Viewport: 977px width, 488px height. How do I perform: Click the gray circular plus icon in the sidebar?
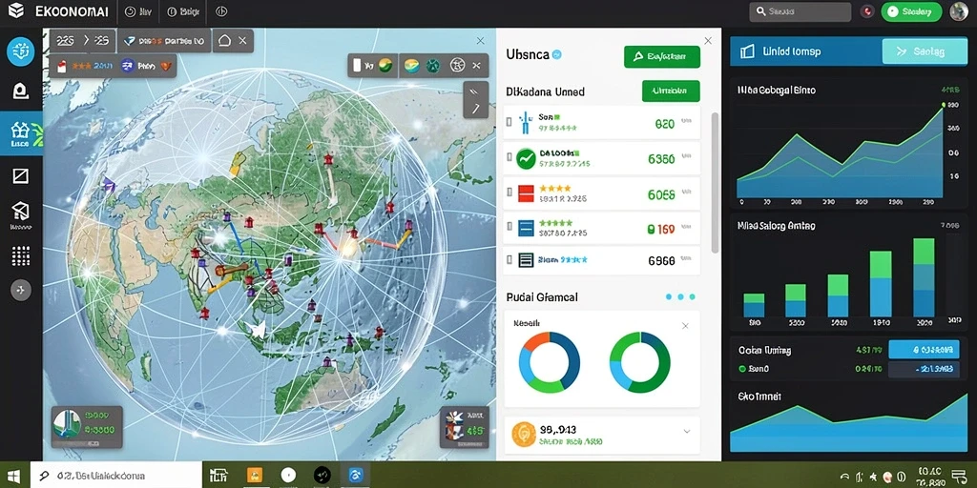pos(21,290)
